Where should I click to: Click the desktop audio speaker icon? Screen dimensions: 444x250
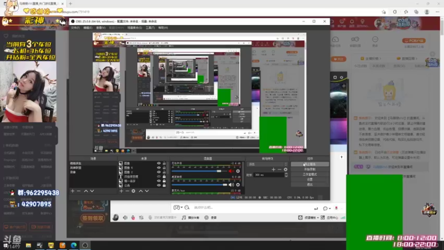(231, 185)
